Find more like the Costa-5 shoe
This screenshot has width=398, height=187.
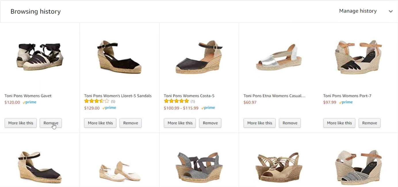coord(180,123)
